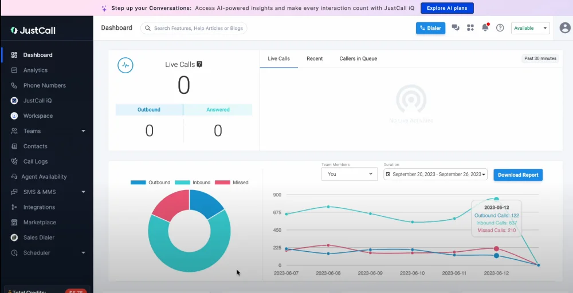Toggle Missed legend in donut chart
This screenshot has width=573, height=293.
(x=231, y=183)
